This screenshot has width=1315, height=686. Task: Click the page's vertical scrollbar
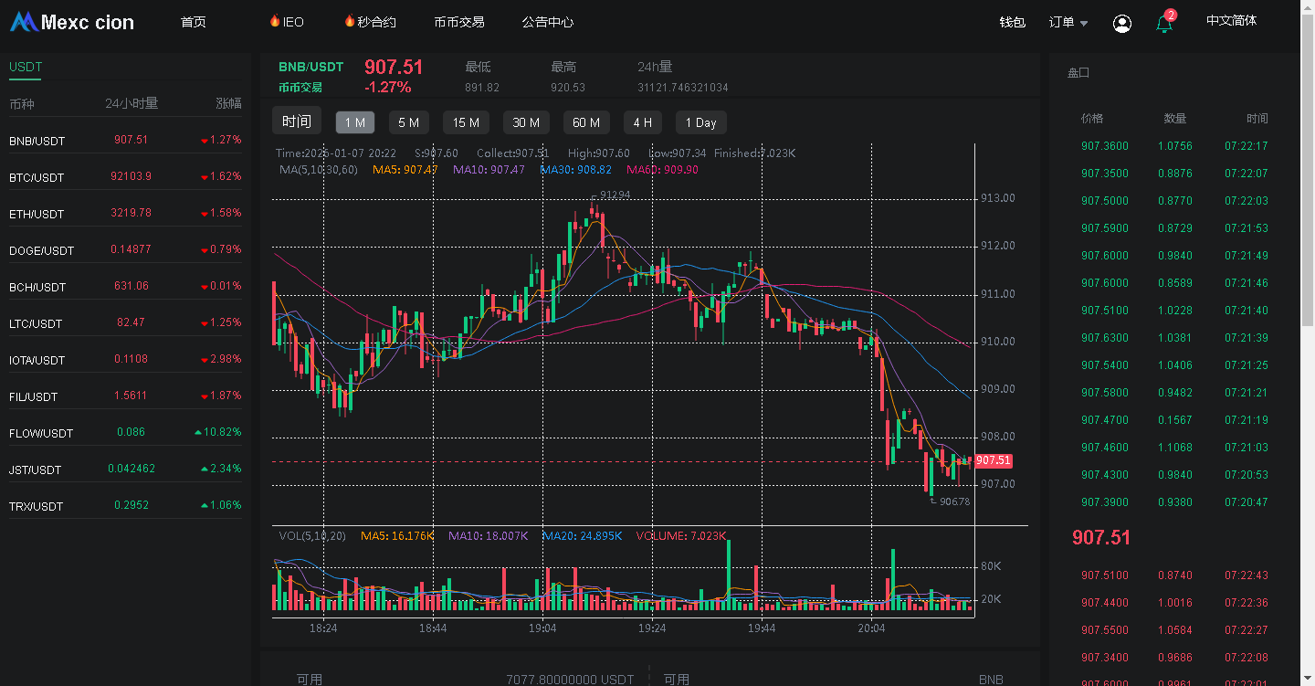pyautogui.click(x=1307, y=183)
